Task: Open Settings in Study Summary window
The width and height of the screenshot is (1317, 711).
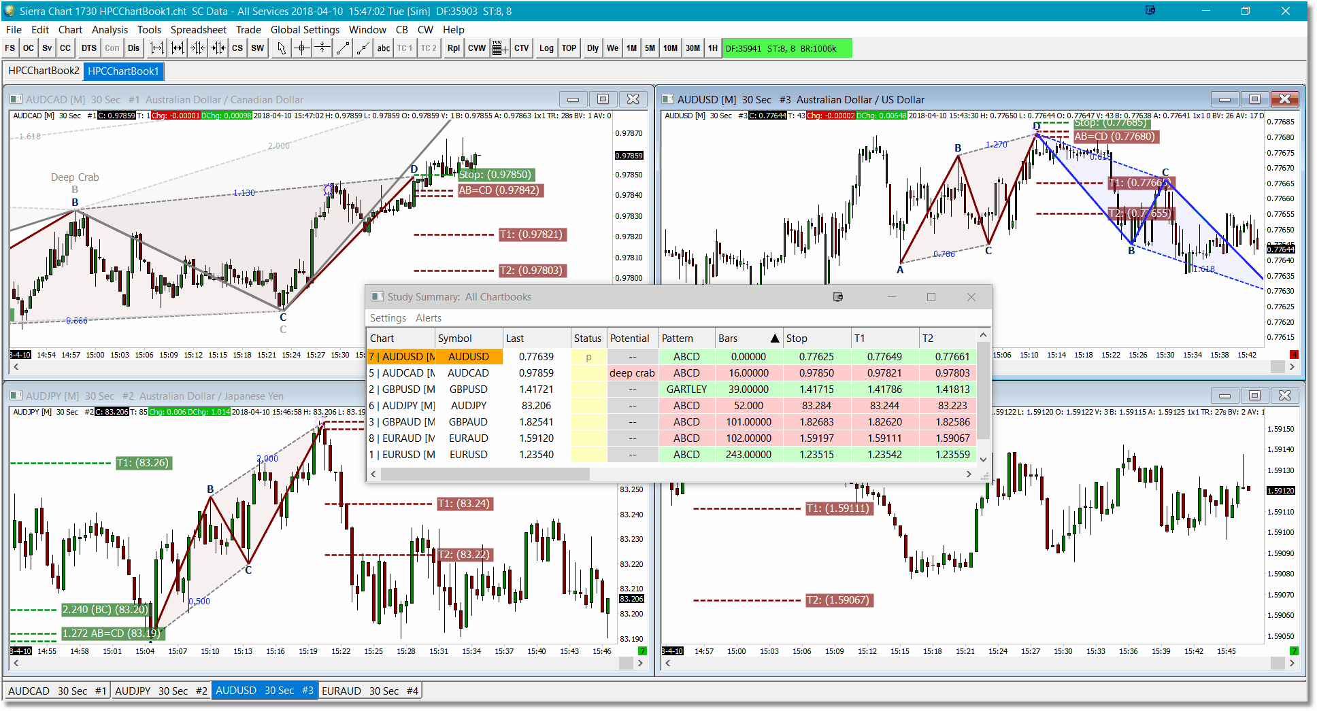Action: (388, 318)
